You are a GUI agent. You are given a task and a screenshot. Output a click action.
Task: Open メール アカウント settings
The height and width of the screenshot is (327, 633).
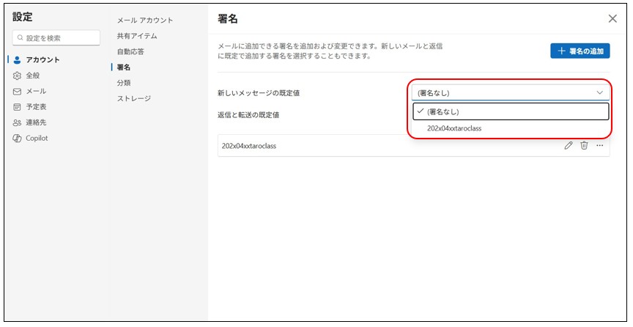coord(145,20)
